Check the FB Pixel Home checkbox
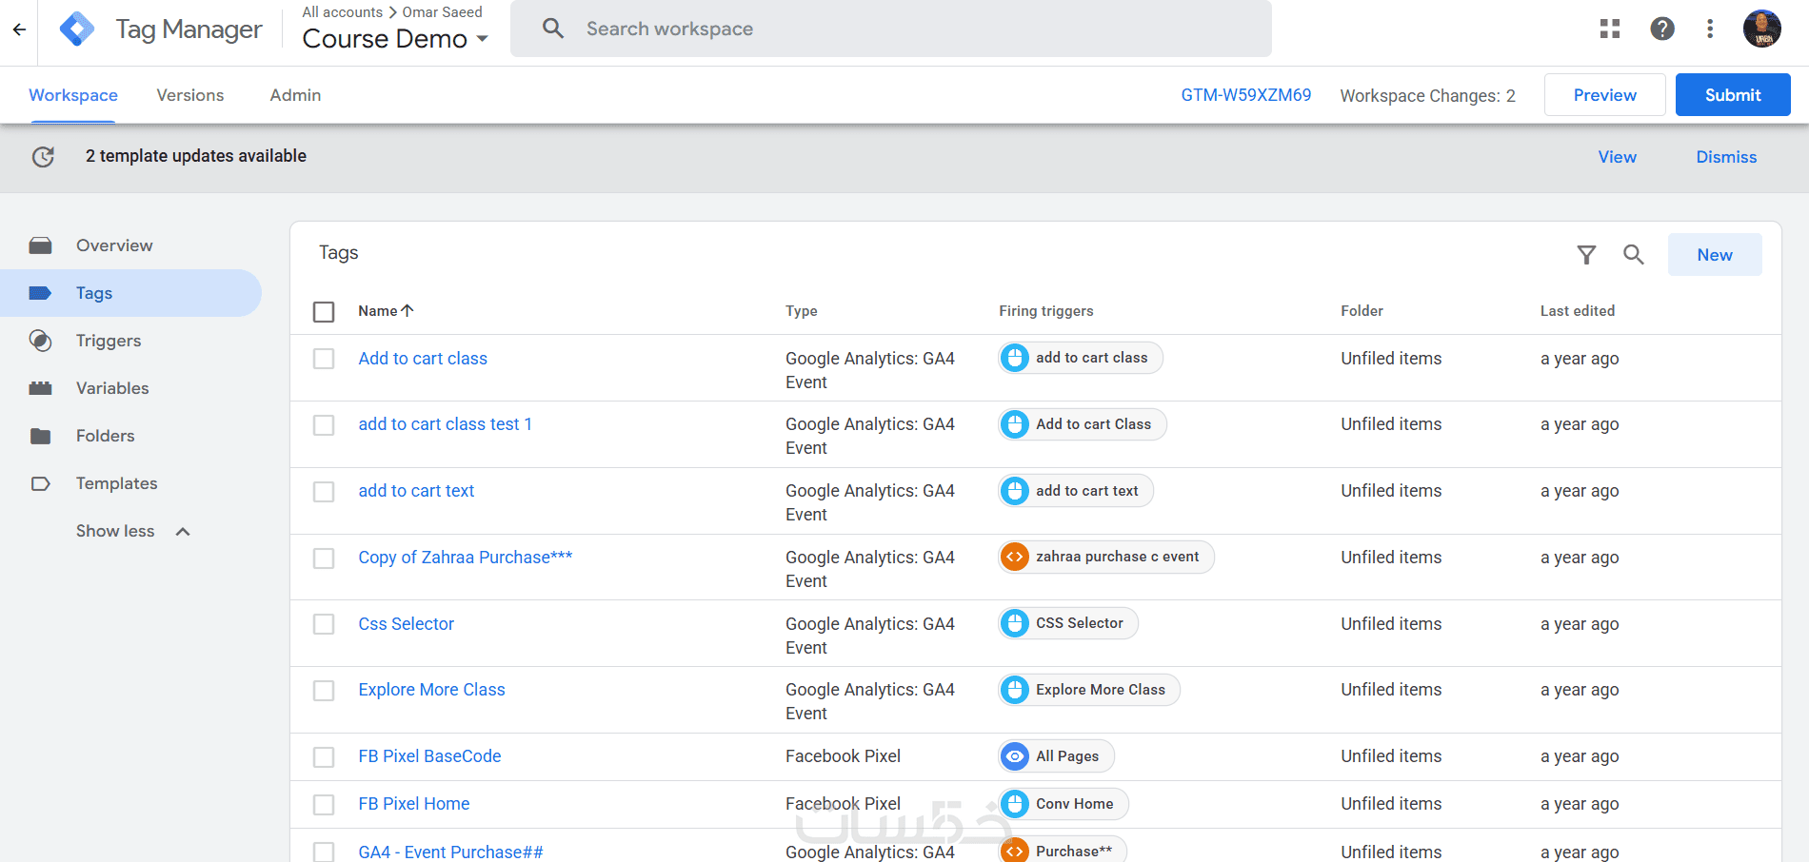 [324, 804]
